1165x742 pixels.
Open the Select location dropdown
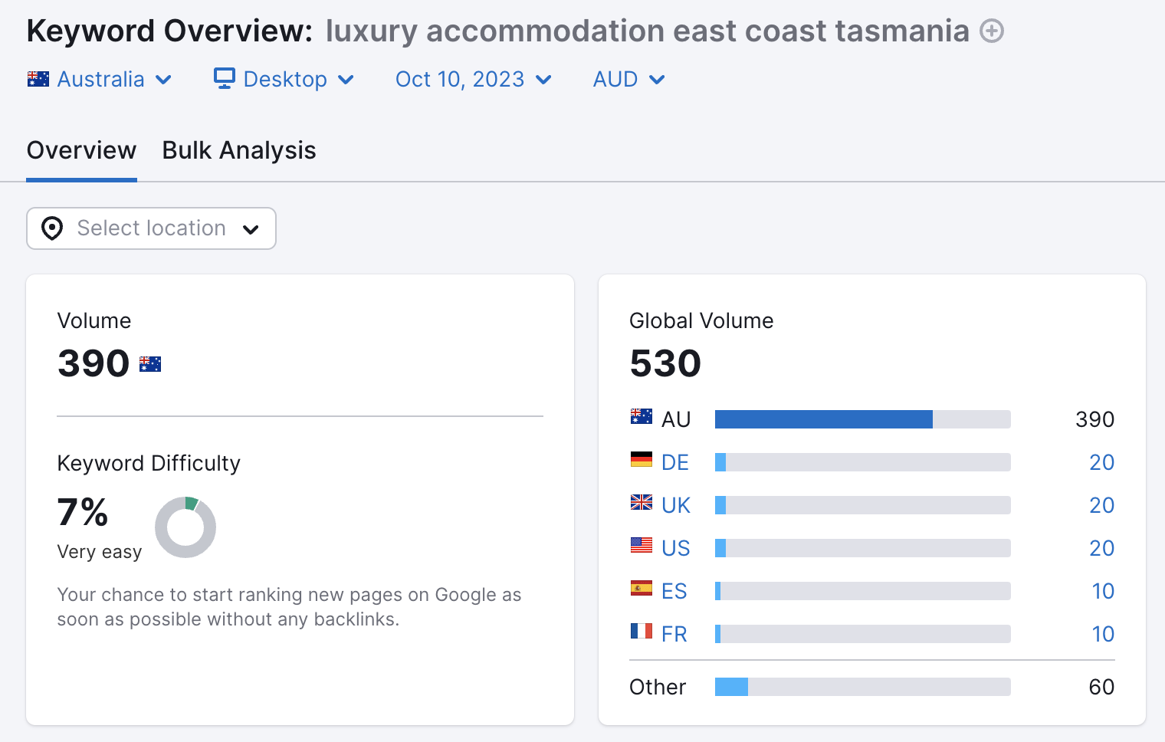click(151, 228)
